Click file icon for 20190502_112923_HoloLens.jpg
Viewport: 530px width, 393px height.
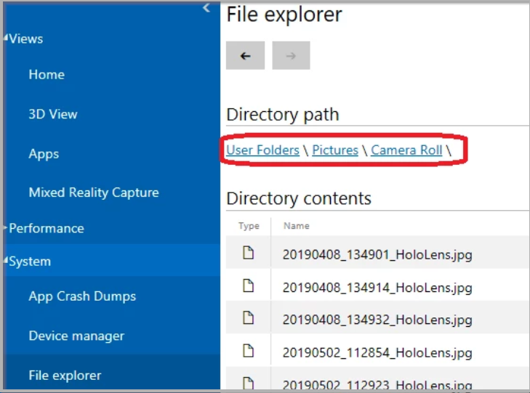(248, 383)
